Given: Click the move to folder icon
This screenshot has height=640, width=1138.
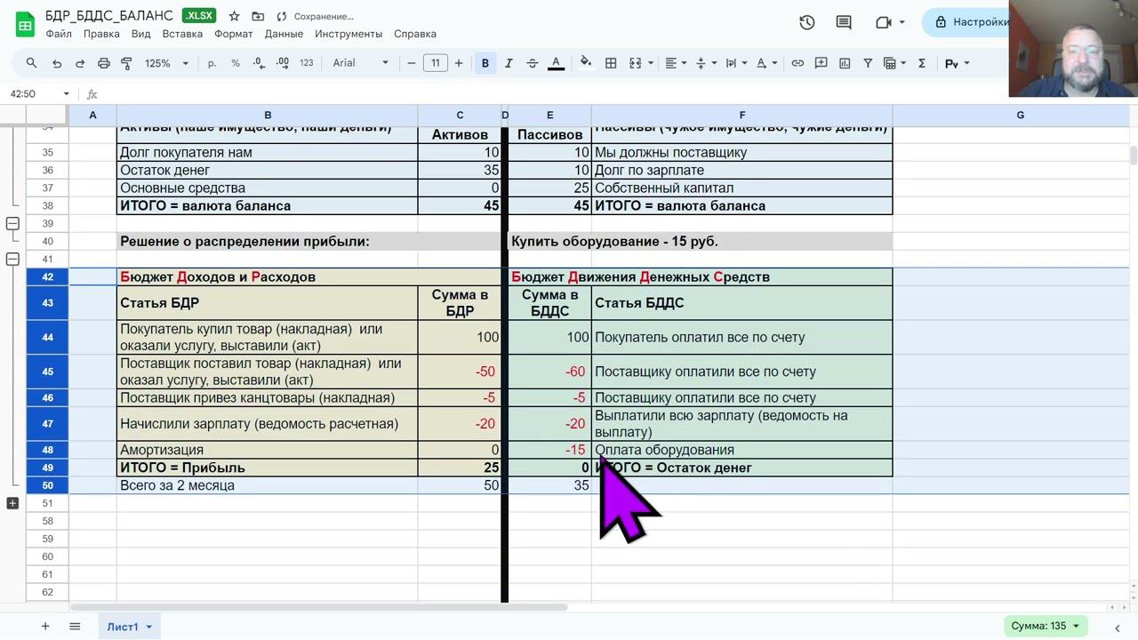Looking at the screenshot, I should pyautogui.click(x=258, y=16).
